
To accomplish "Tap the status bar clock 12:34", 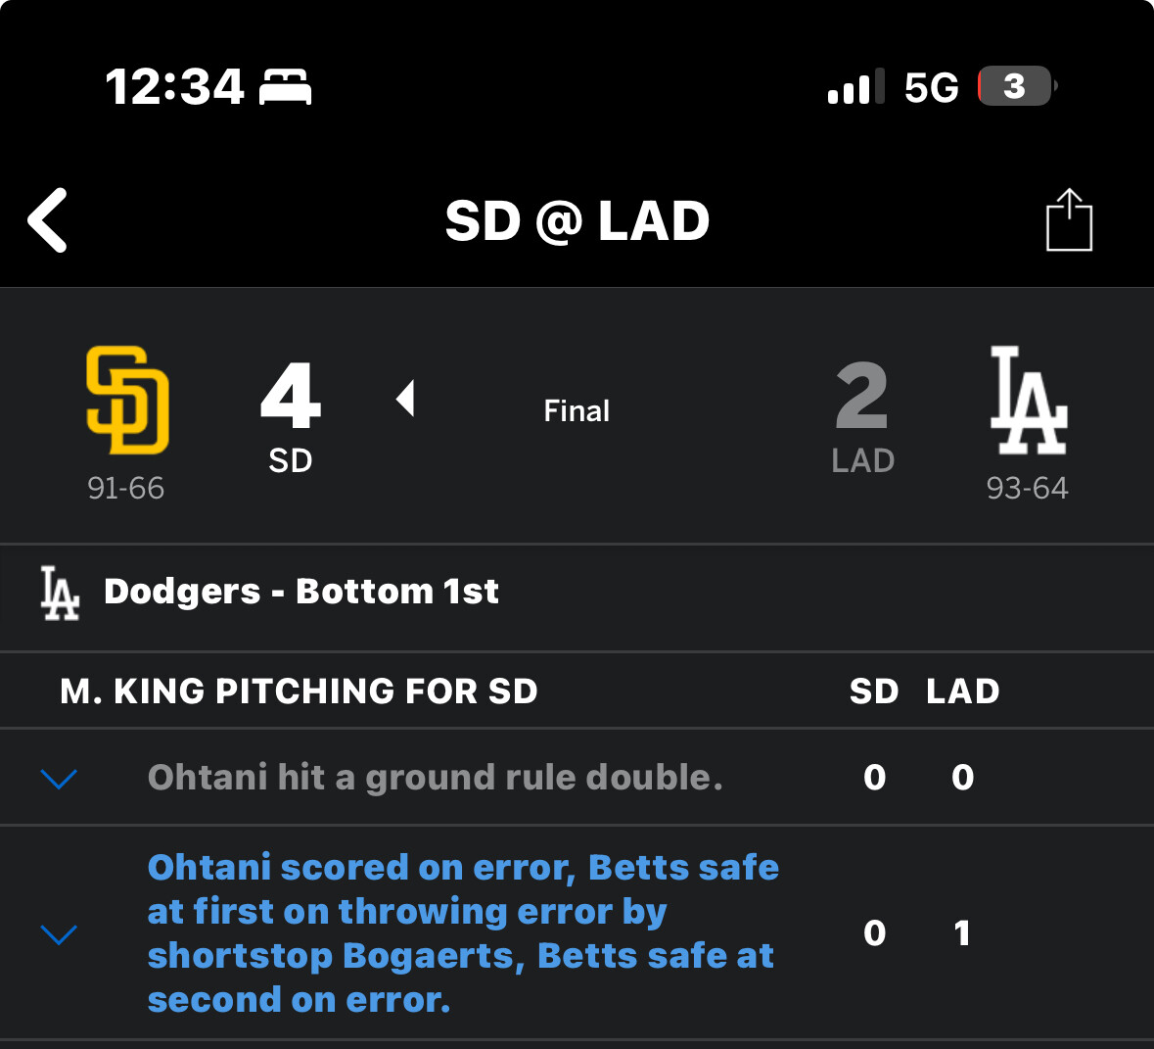I will [x=174, y=87].
